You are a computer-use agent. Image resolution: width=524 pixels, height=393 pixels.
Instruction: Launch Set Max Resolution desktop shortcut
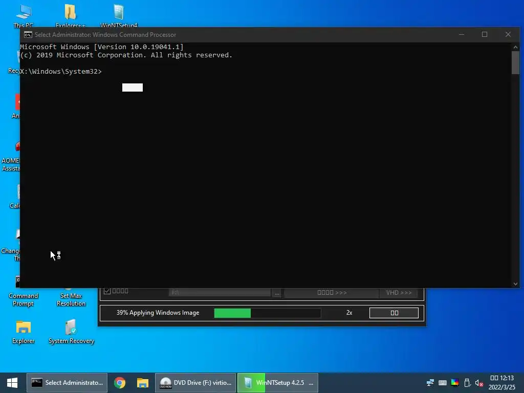pyautogui.click(x=71, y=296)
